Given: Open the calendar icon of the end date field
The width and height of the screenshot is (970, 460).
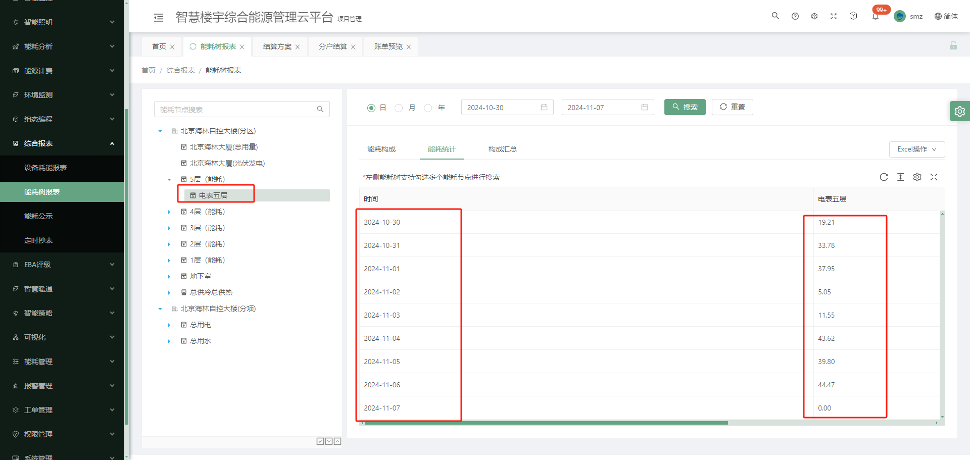Looking at the screenshot, I should coord(645,107).
